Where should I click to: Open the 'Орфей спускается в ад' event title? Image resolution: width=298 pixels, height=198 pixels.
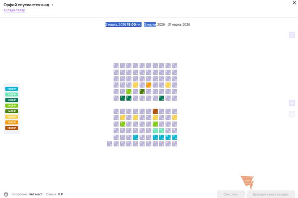29,4
